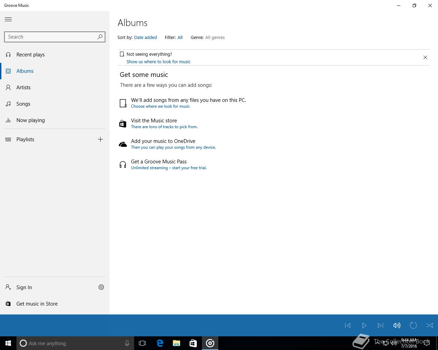Click Unlimited streaming free trial link

(x=169, y=168)
